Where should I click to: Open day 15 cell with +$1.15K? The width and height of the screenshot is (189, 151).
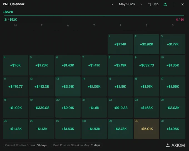tap(120, 86)
